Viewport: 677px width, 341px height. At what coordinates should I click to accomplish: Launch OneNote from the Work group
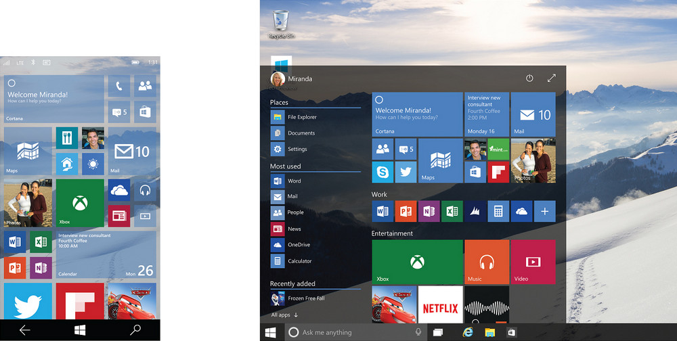[x=429, y=211]
